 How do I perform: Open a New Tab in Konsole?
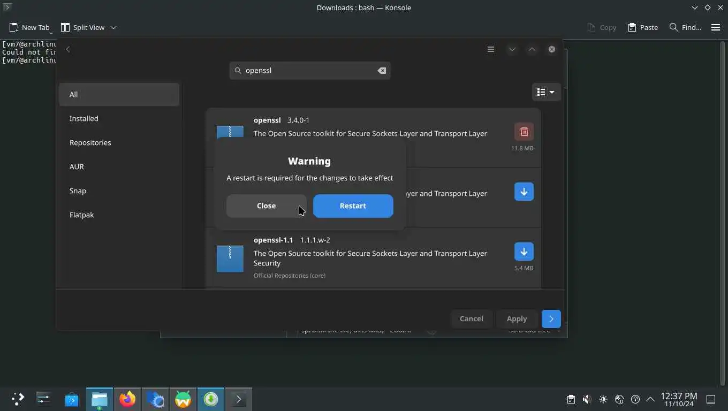click(x=29, y=27)
